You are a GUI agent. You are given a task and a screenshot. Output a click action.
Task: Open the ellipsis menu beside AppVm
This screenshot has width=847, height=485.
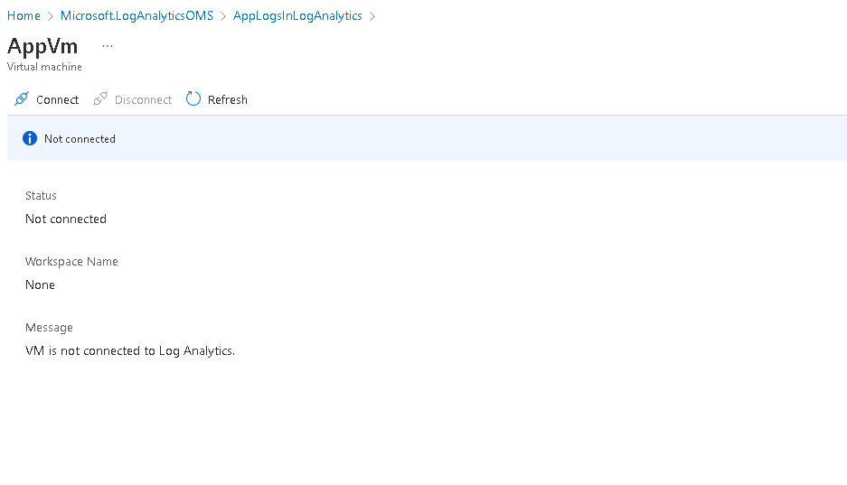click(108, 46)
